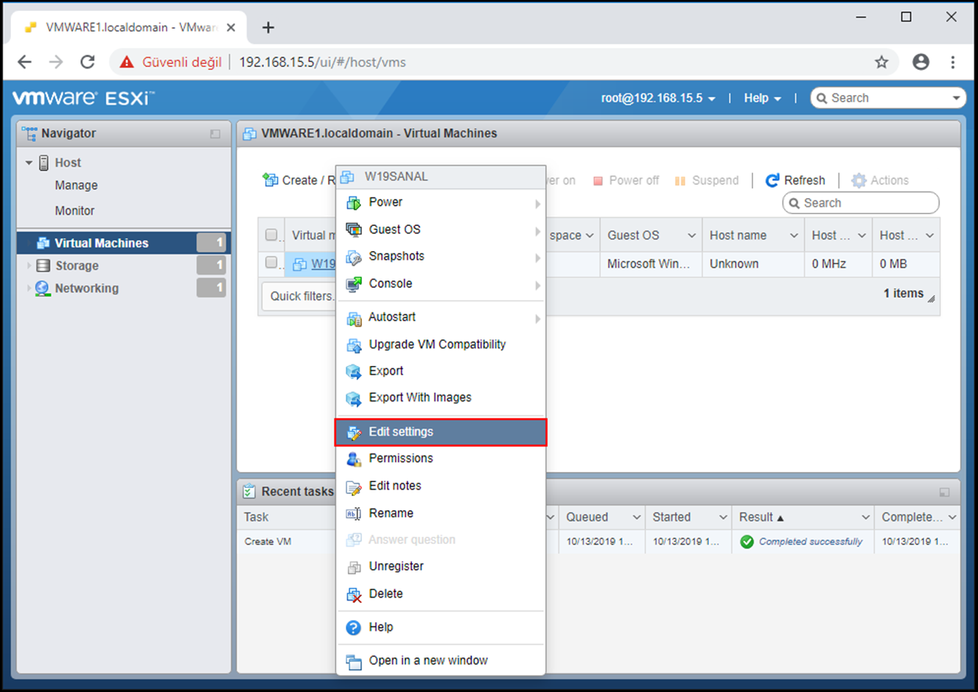This screenshot has height=692, width=978.
Task: Click the Güvenli değil security warning
Action: pyautogui.click(x=171, y=63)
